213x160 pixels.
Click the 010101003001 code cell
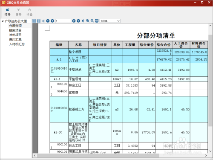[59, 109]
